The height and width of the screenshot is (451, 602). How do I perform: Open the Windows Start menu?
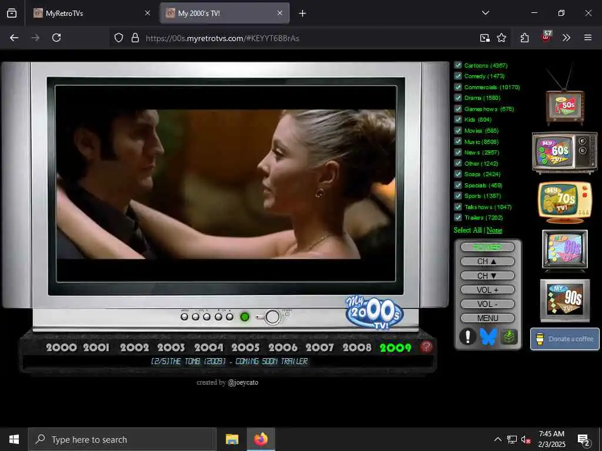(14, 439)
